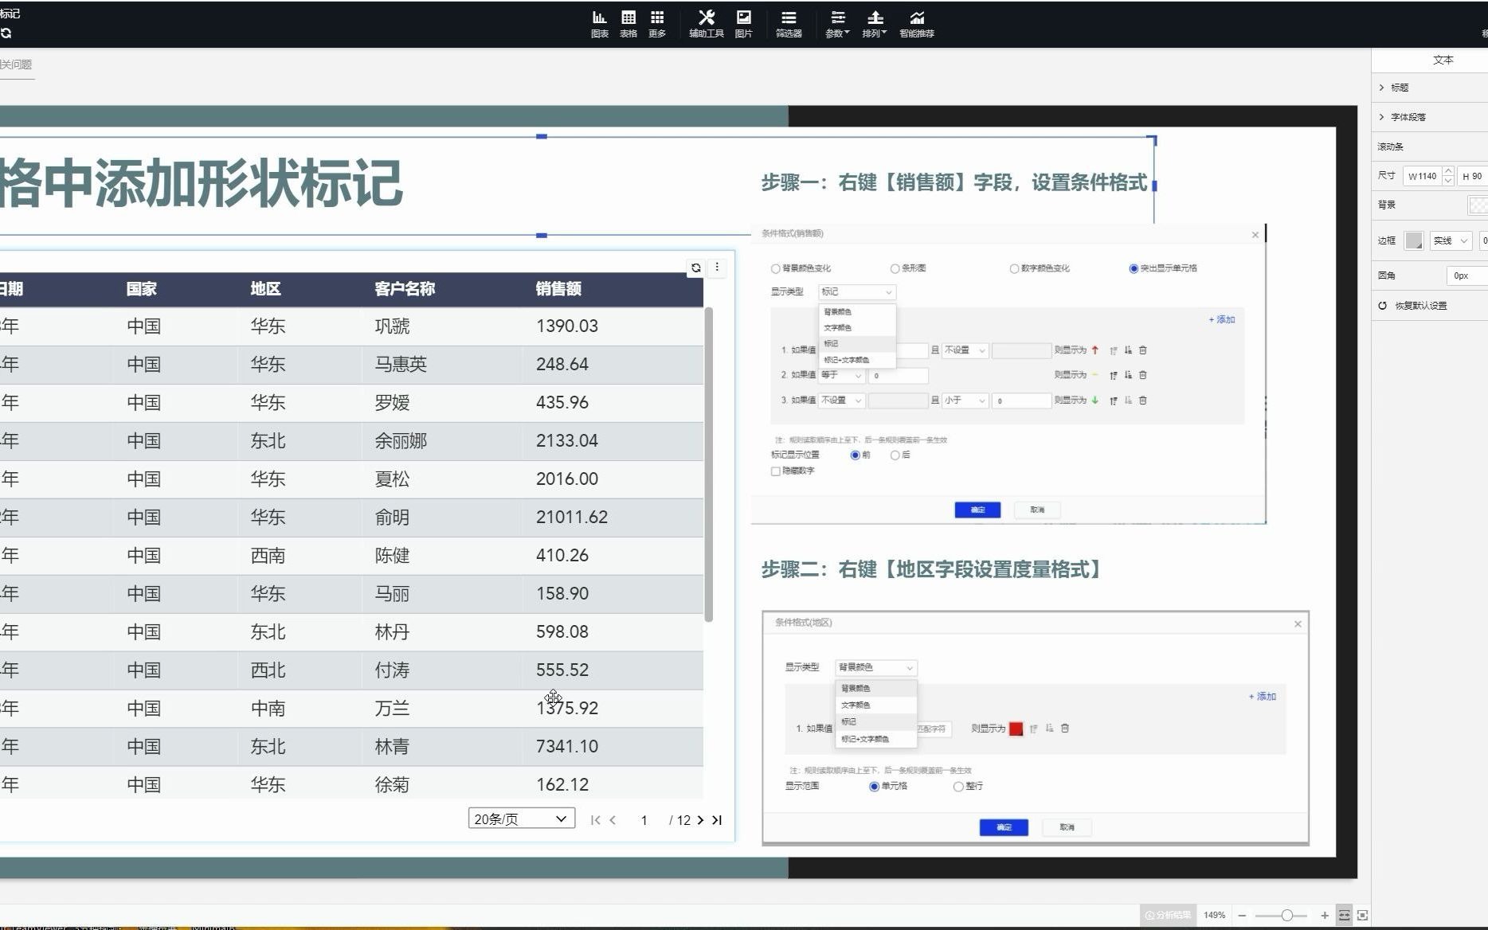Click the 国家 column header
1488x930 pixels.
(x=142, y=289)
